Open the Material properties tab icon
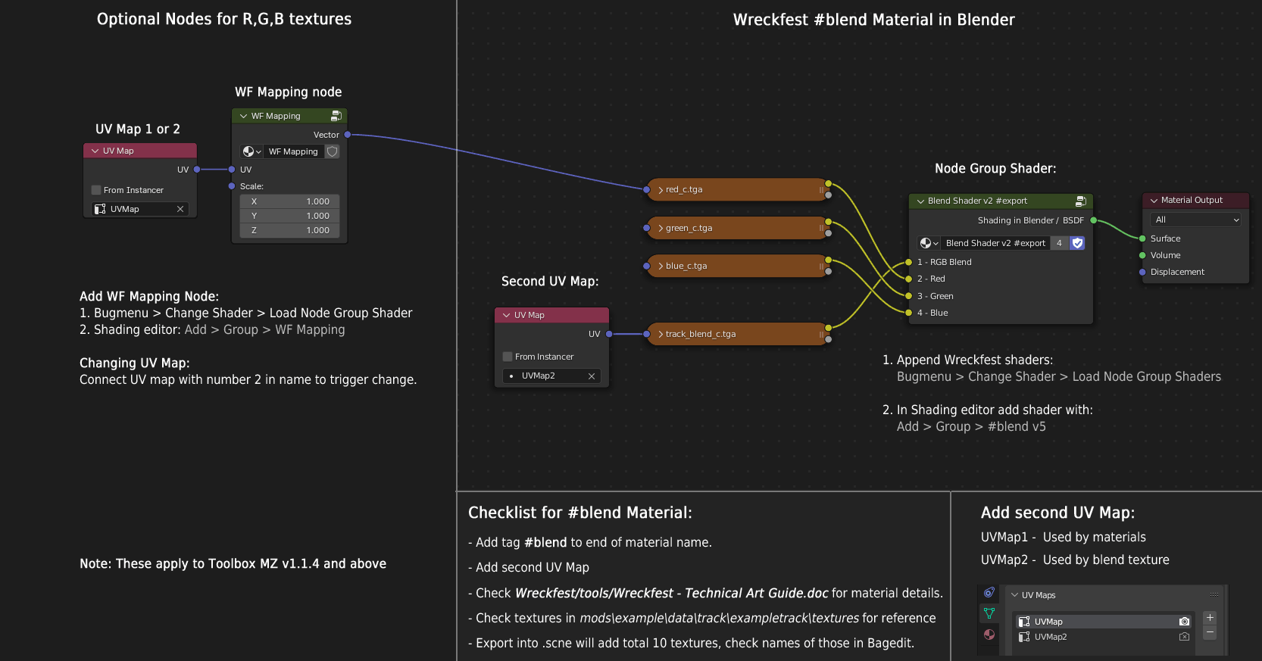The height and width of the screenshot is (661, 1262). 989,634
